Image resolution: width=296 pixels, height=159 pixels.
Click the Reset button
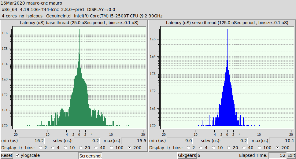click(6, 155)
